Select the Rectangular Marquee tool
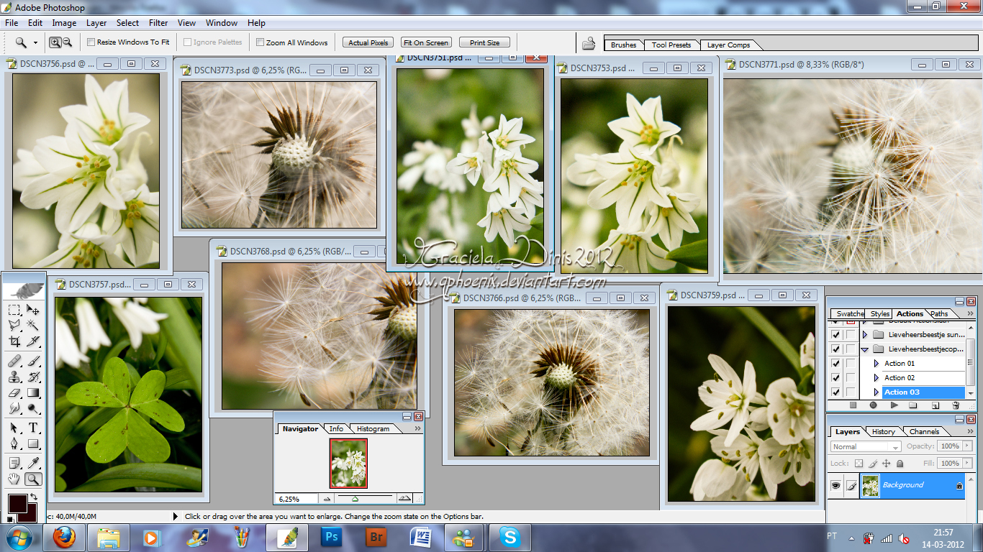983x552 pixels. (14, 310)
